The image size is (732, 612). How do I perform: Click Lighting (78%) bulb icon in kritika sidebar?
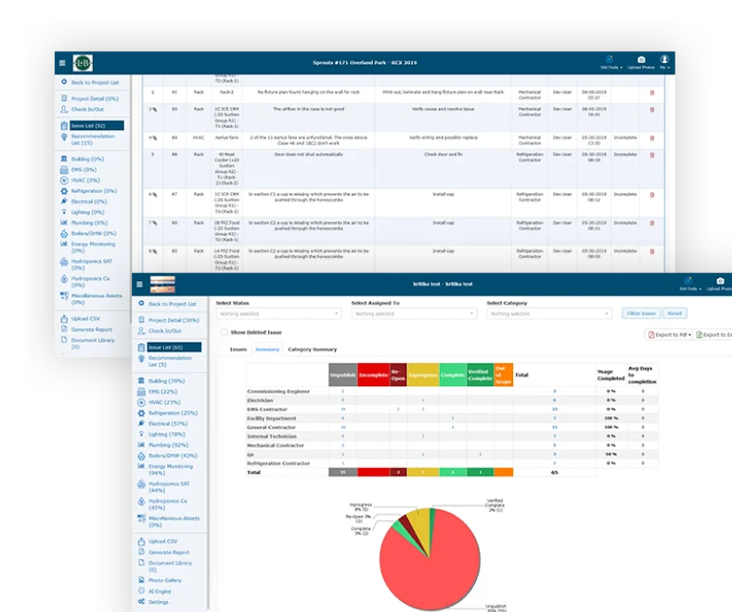coord(141,434)
